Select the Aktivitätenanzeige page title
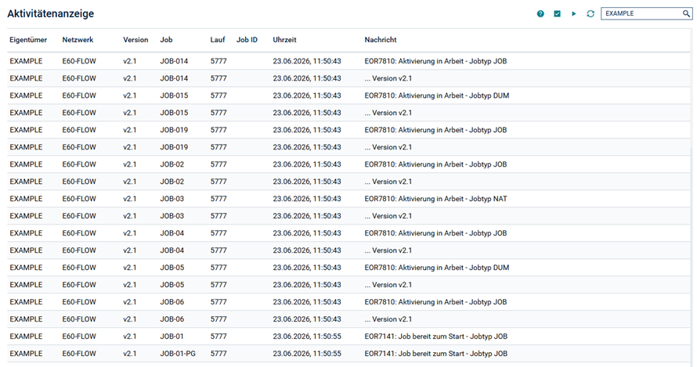Image resolution: width=697 pixels, height=367 pixels. [51, 14]
